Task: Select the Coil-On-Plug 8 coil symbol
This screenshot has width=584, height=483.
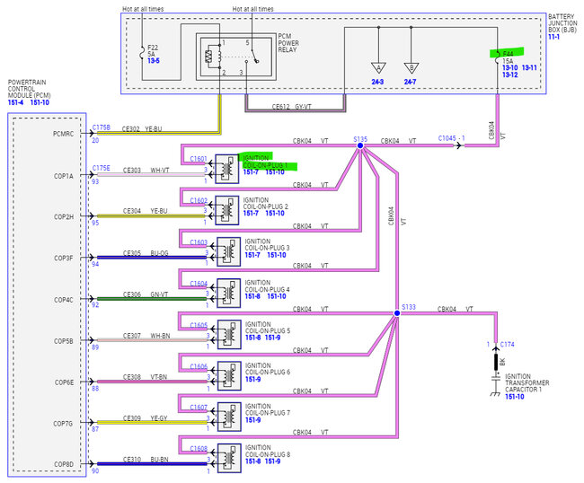Action: coord(229,458)
